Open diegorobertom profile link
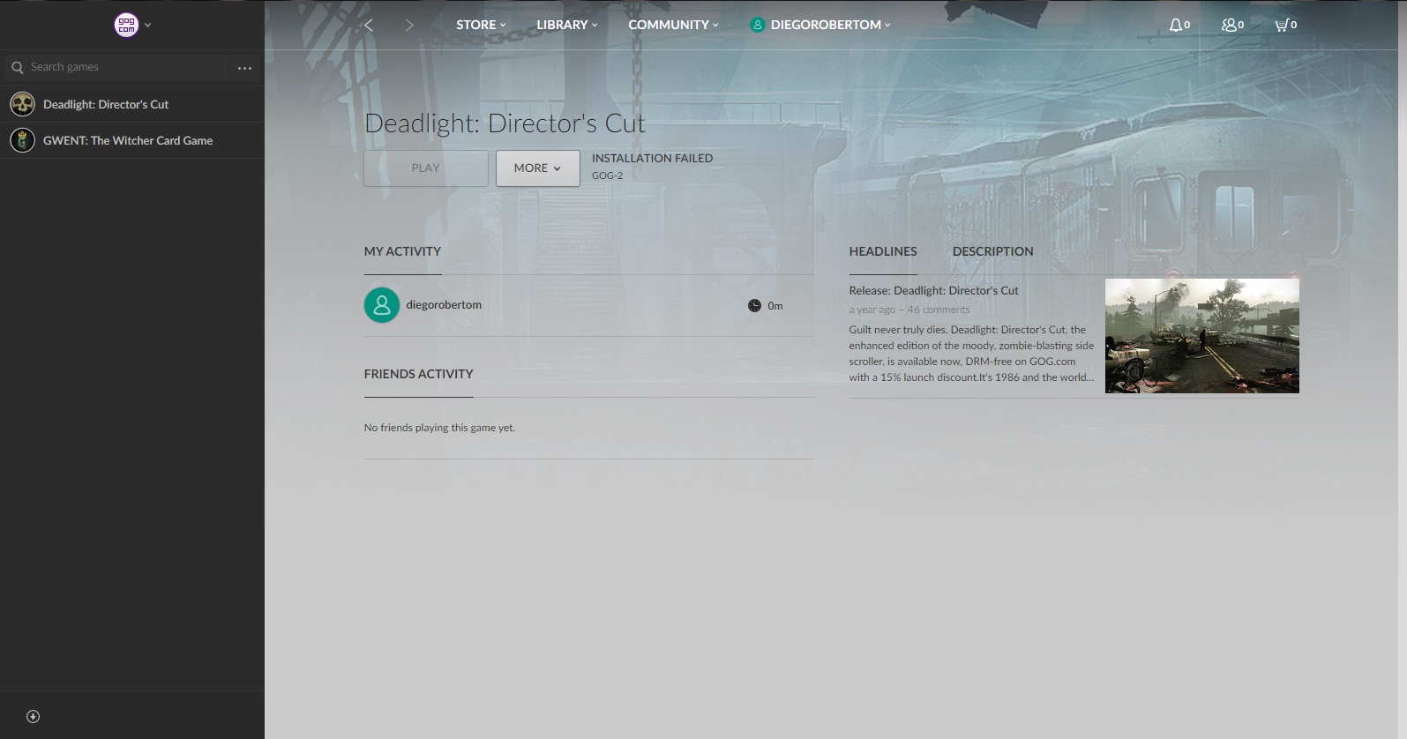Screen dimensions: 1407x739 [x=444, y=305]
